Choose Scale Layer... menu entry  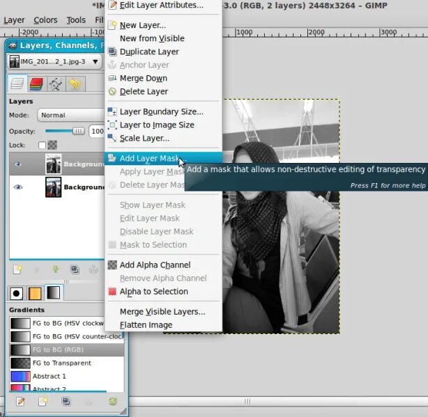coord(163,138)
